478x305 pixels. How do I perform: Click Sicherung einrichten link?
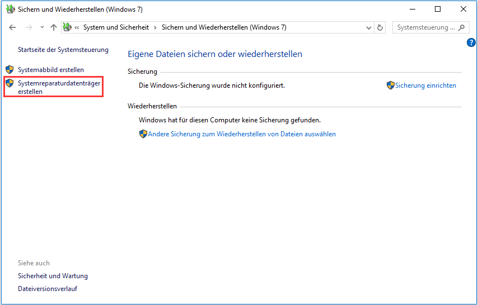425,85
